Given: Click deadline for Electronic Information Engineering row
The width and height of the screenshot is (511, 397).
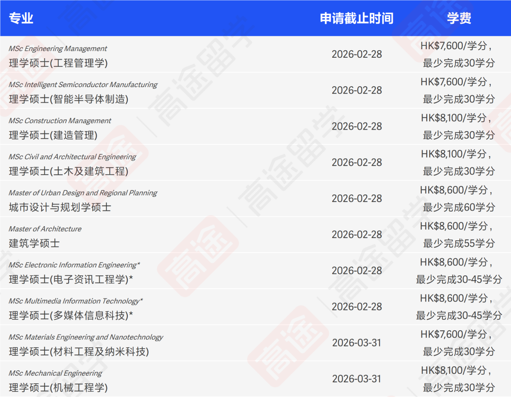Looking at the screenshot, I should click(x=357, y=271).
